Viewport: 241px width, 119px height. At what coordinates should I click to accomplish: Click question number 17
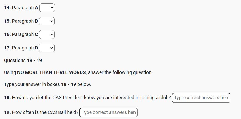point(7,48)
